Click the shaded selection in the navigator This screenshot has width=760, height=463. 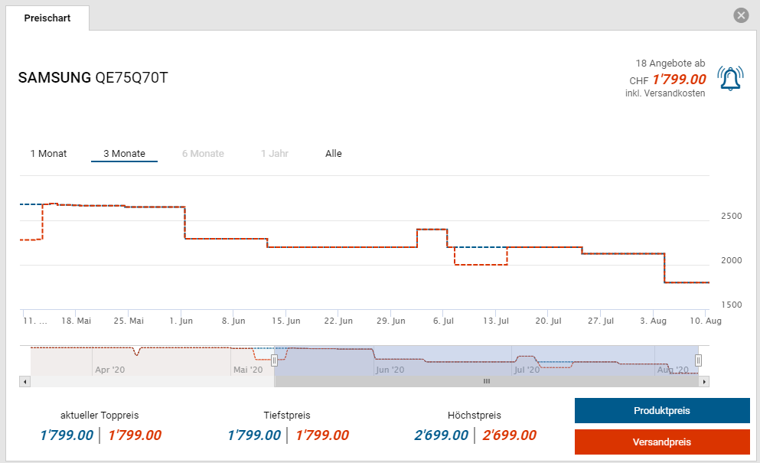pyautogui.click(x=486, y=358)
